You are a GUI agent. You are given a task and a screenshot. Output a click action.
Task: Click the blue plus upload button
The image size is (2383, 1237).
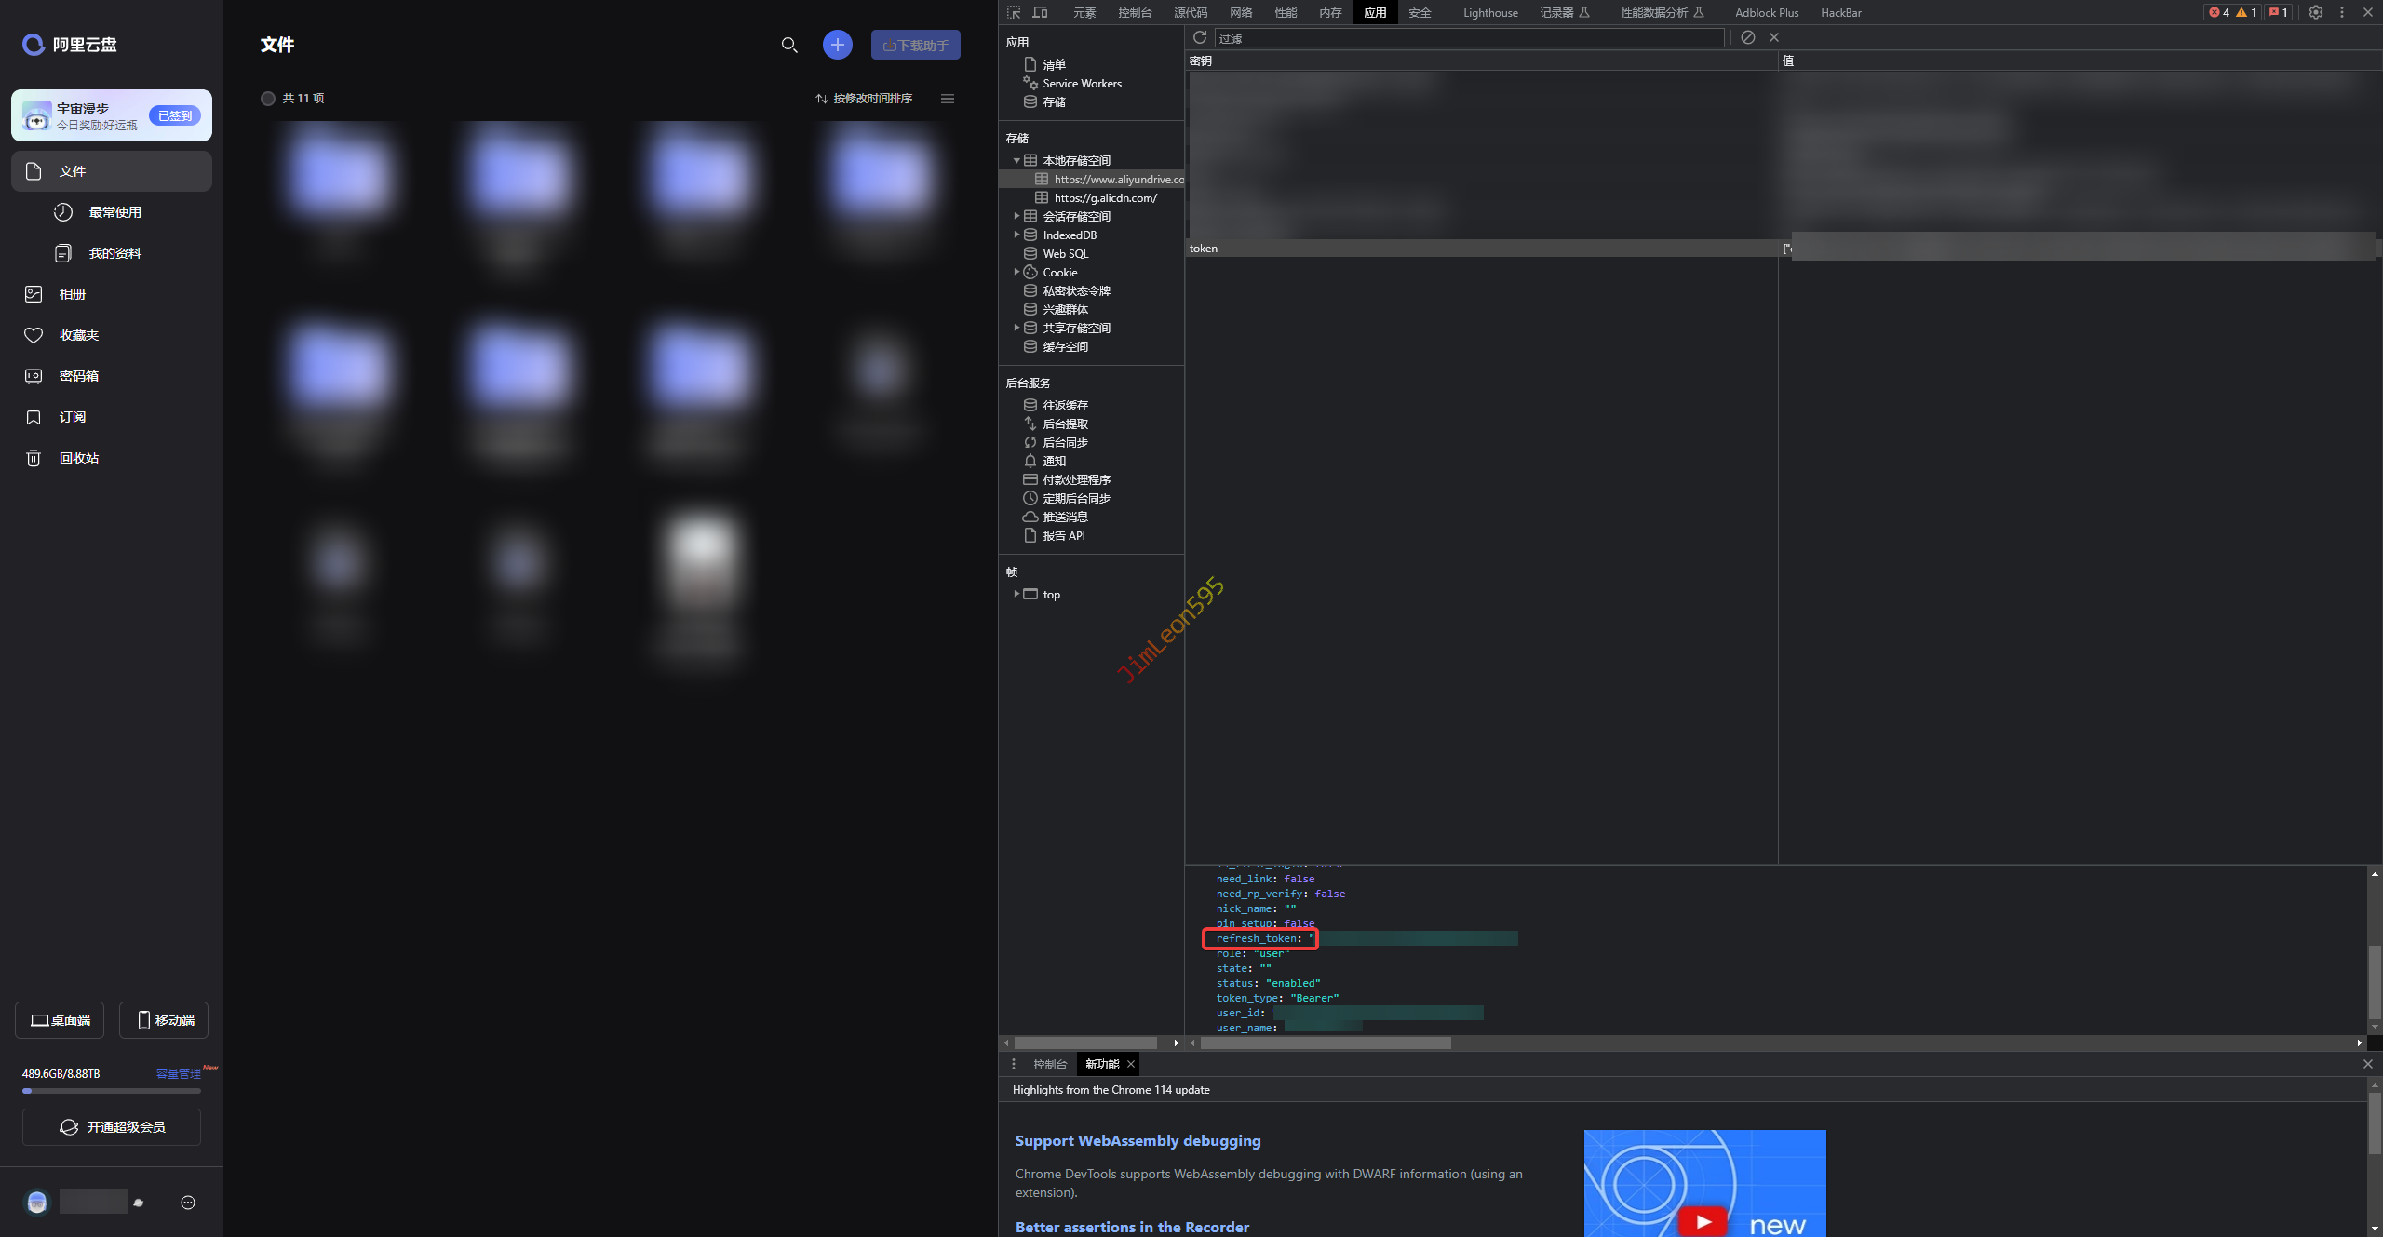[x=837, y=45]
